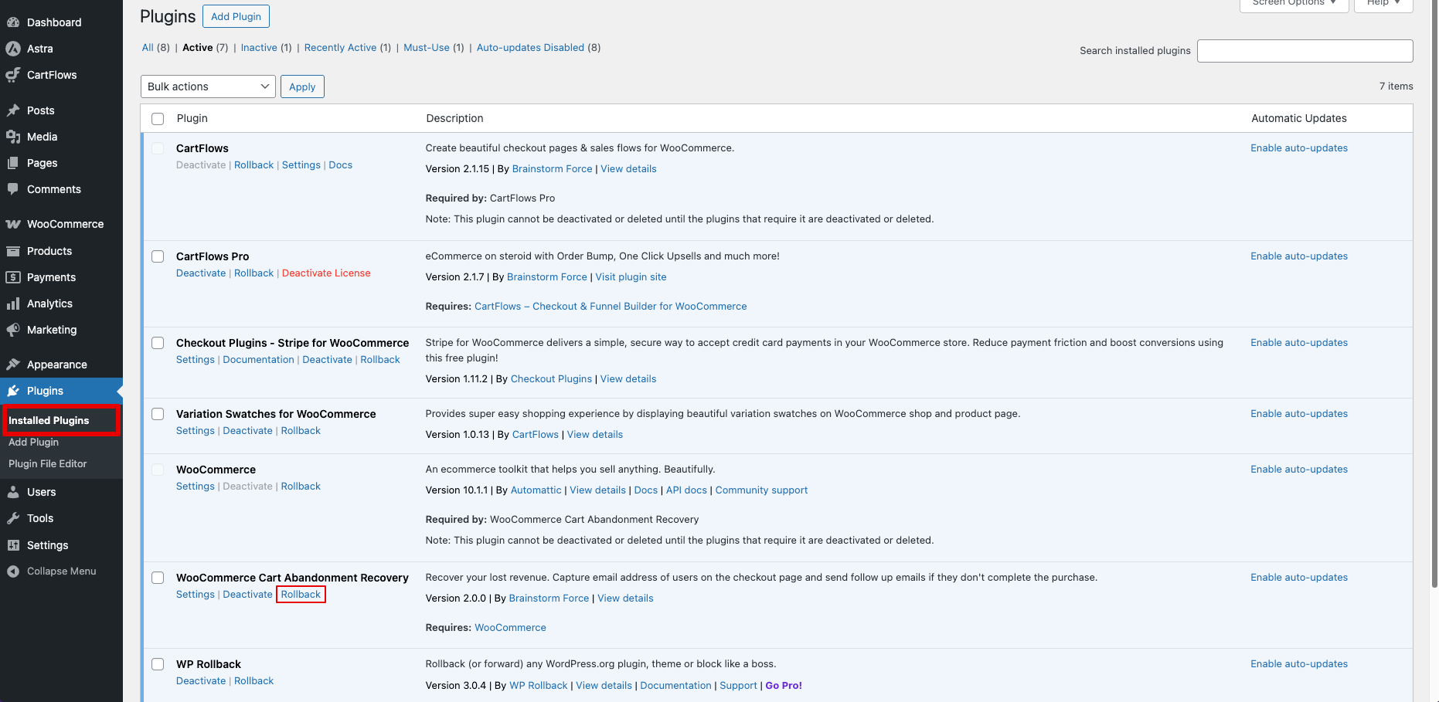The height and width of the screenshot is (702, 1439).
Task: Check the Checkout Plugins Stripe checkbox
Action: [x=158, y=343]
